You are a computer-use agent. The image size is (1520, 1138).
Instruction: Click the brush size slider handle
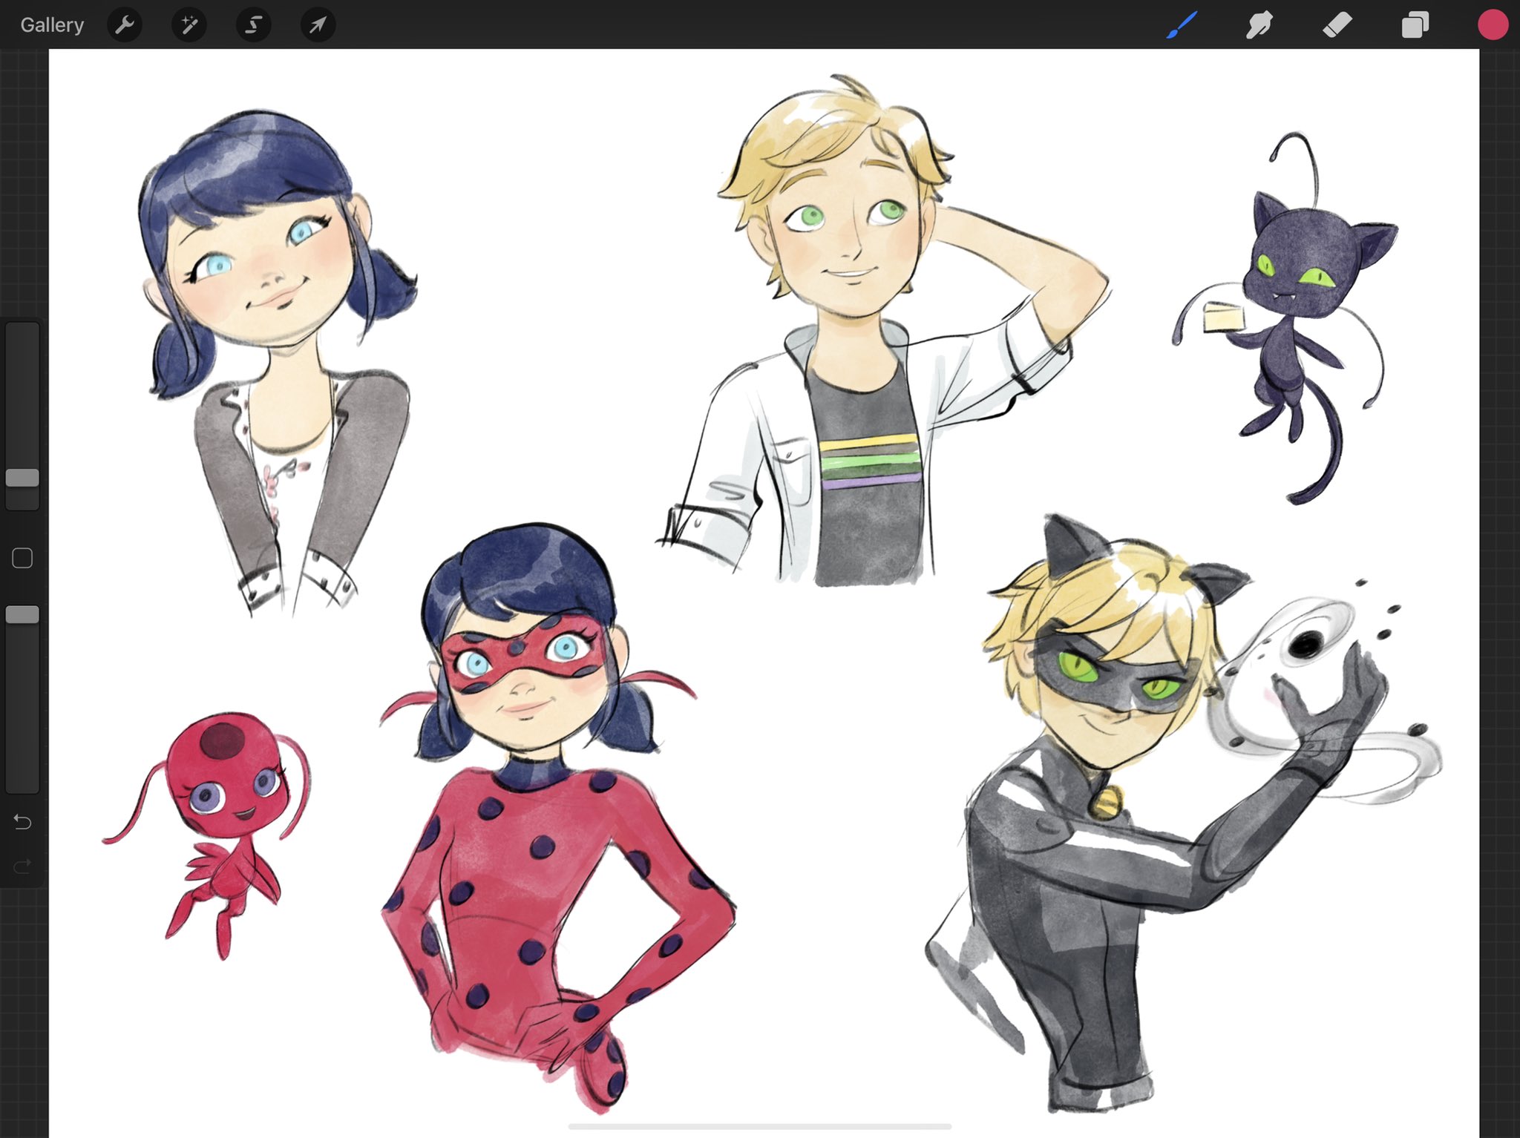22,478
